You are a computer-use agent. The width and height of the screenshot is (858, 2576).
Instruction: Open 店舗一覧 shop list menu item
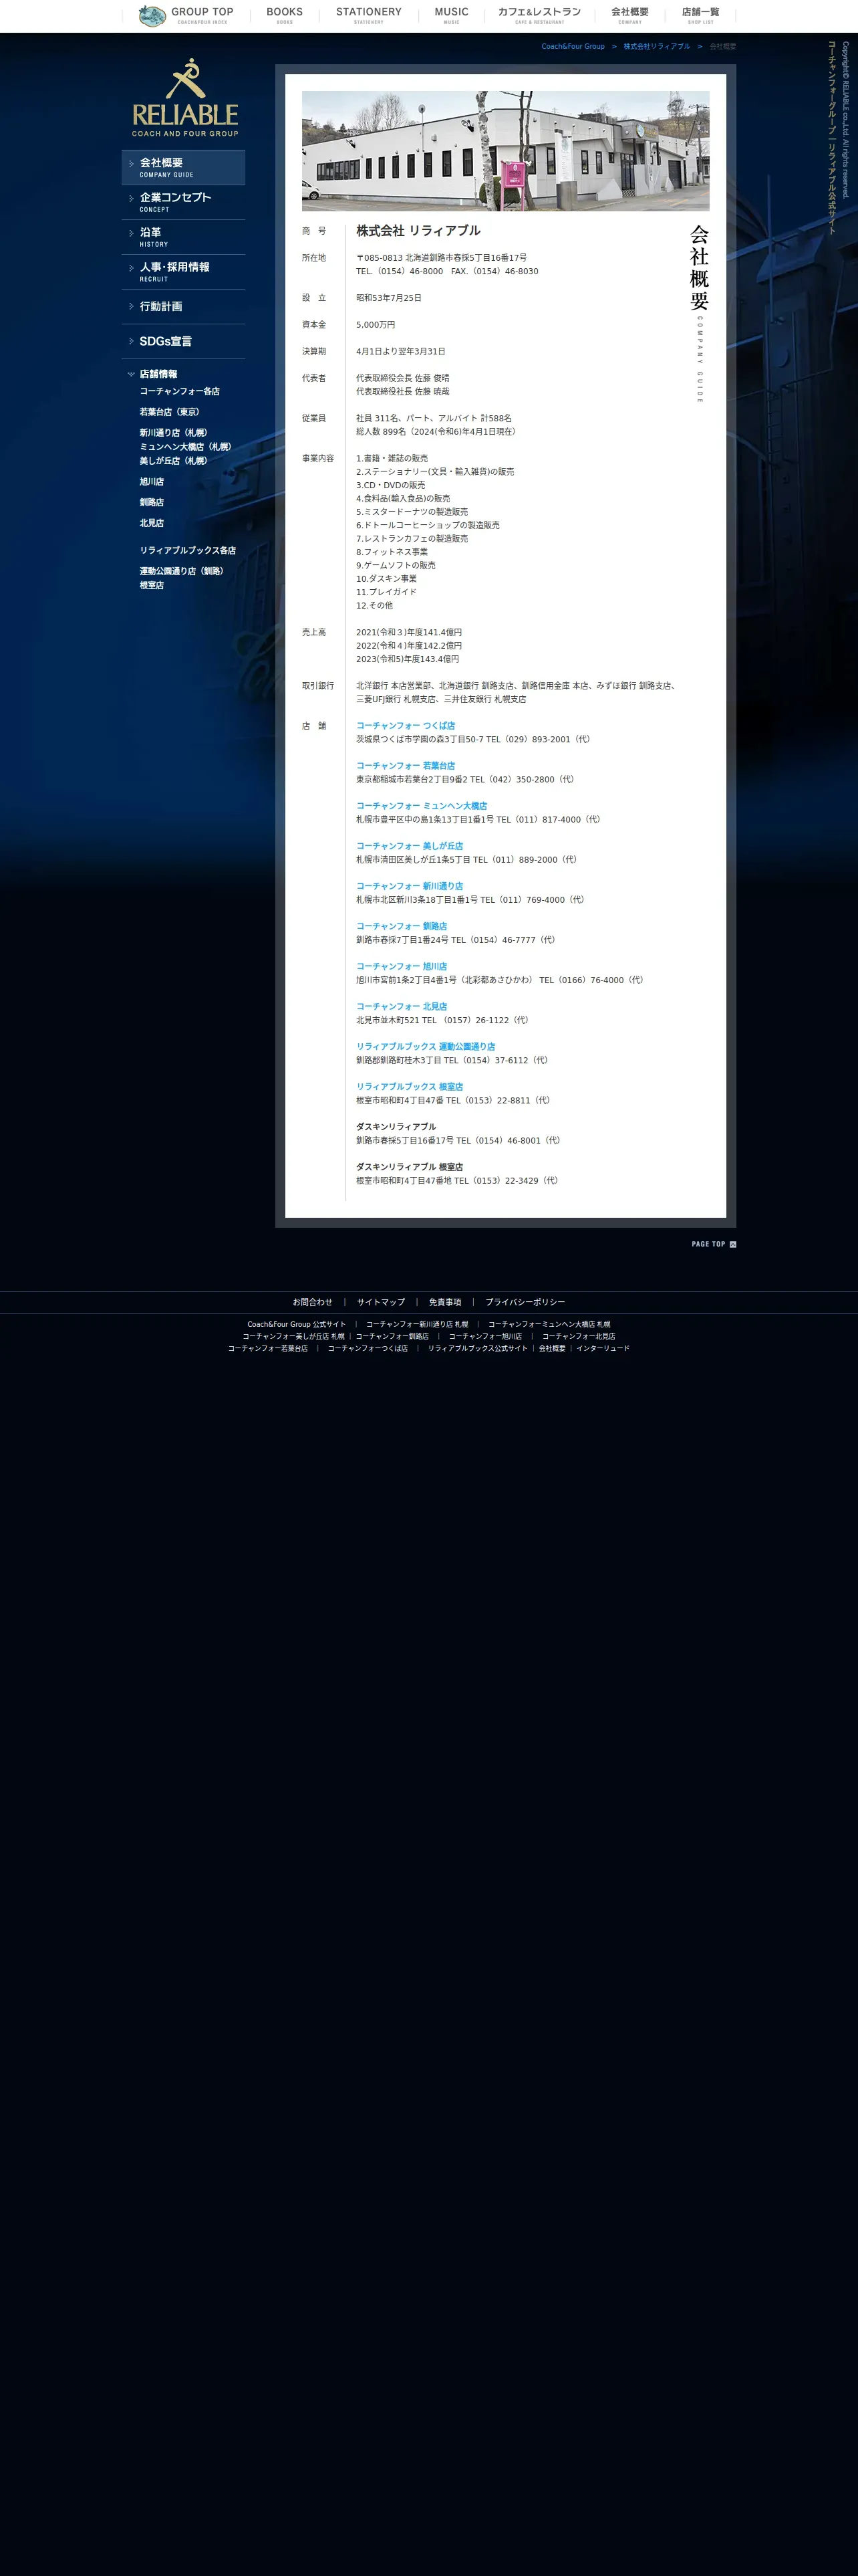point(700,16)
